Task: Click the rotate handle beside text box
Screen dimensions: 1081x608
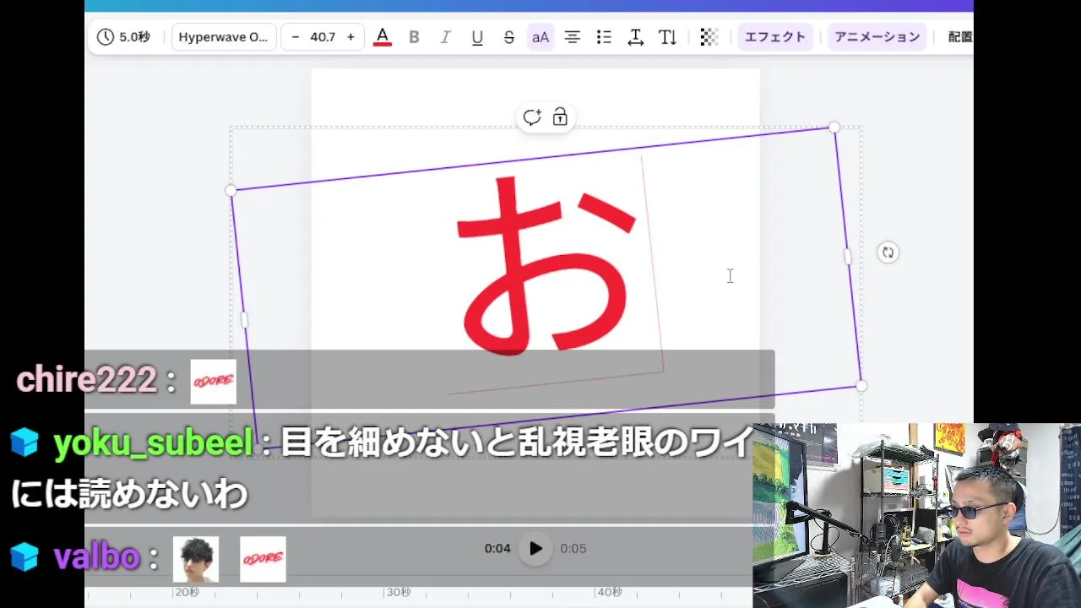Action: (888, 252)
